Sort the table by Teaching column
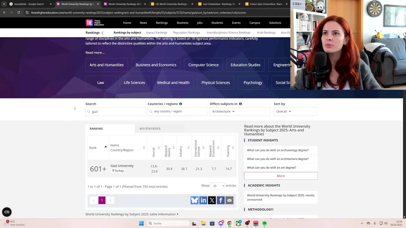406x228 pixels. (229, 148)
